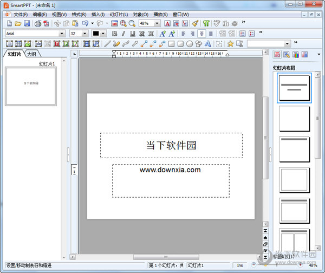Toggle Italic formatting

pyautogui.click(x=123, y=34)
